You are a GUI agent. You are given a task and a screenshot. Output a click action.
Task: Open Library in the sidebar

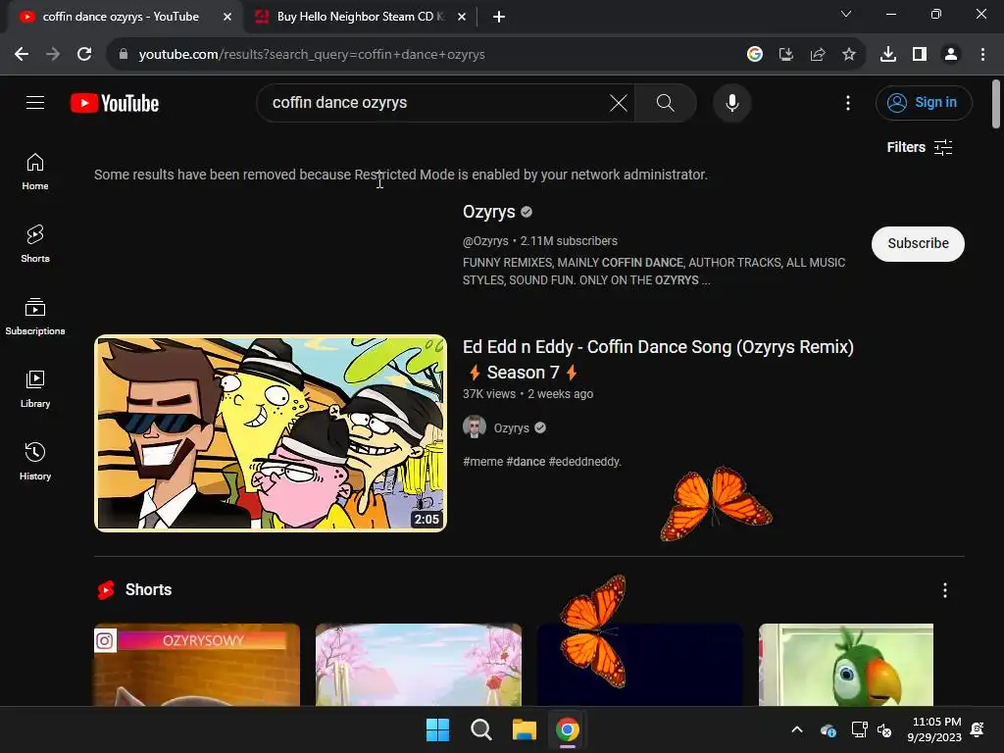click(x=35, y=388)
